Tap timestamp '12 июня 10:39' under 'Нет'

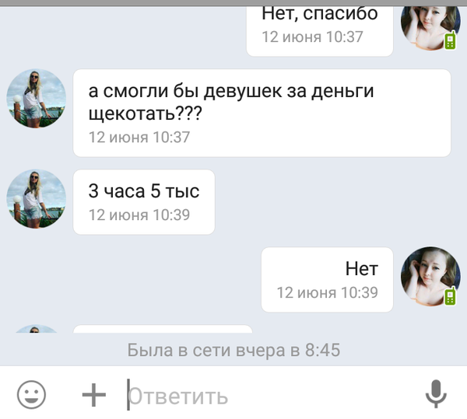point(328,292)
